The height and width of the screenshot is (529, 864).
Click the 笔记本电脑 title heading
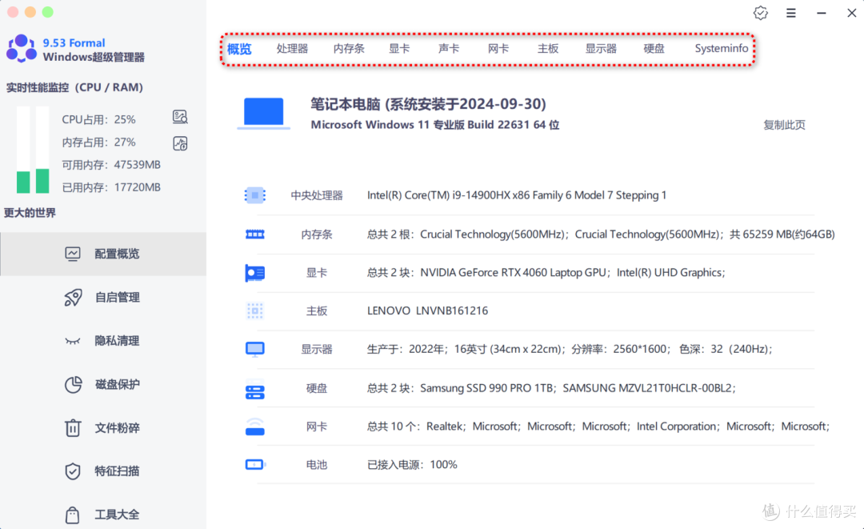428,104
